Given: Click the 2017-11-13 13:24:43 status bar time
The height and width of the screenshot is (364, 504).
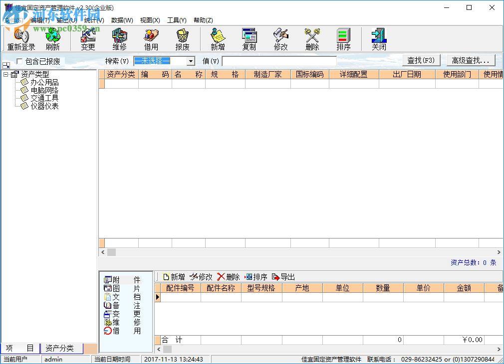Looking at the screenshot, I should click(174, 360).
